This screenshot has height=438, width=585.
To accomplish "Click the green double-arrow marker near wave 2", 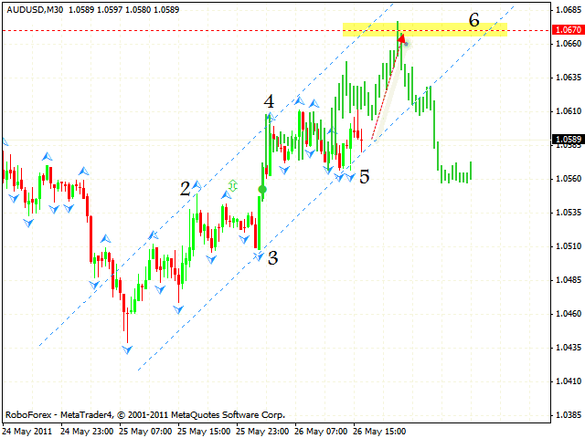I will pyautogui.click(x=232, y=185).
